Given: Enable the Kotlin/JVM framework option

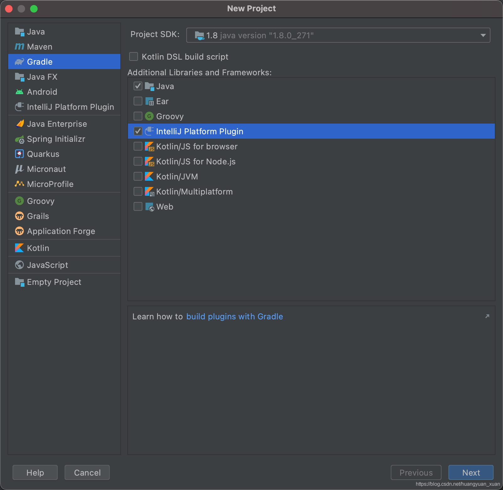Looking at the screenshot, I should [x=138, y=176].
